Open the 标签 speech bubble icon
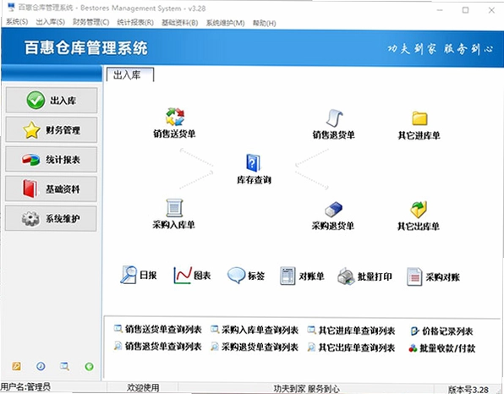504x394 pixels. [x=236, y=276]
